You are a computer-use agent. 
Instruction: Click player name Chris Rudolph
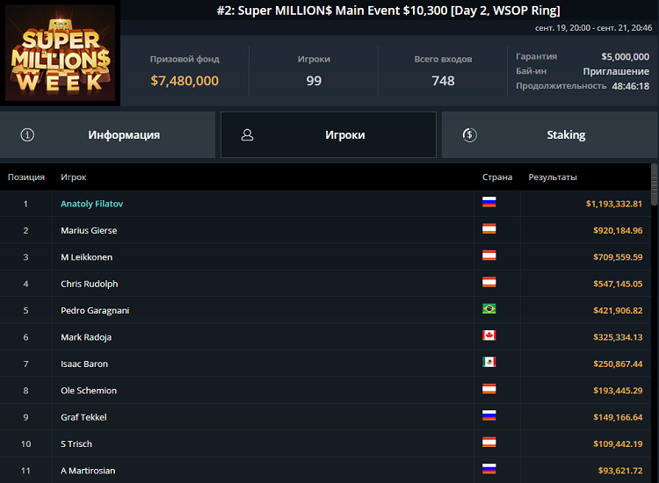[89, 284]
